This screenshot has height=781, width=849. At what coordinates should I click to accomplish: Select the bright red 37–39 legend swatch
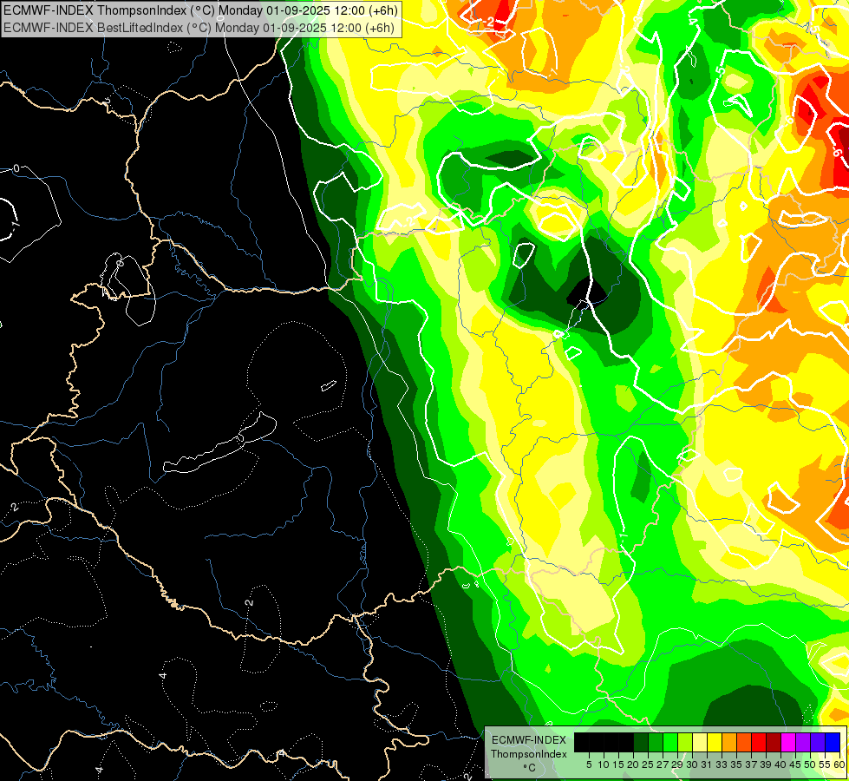point(759,742)
